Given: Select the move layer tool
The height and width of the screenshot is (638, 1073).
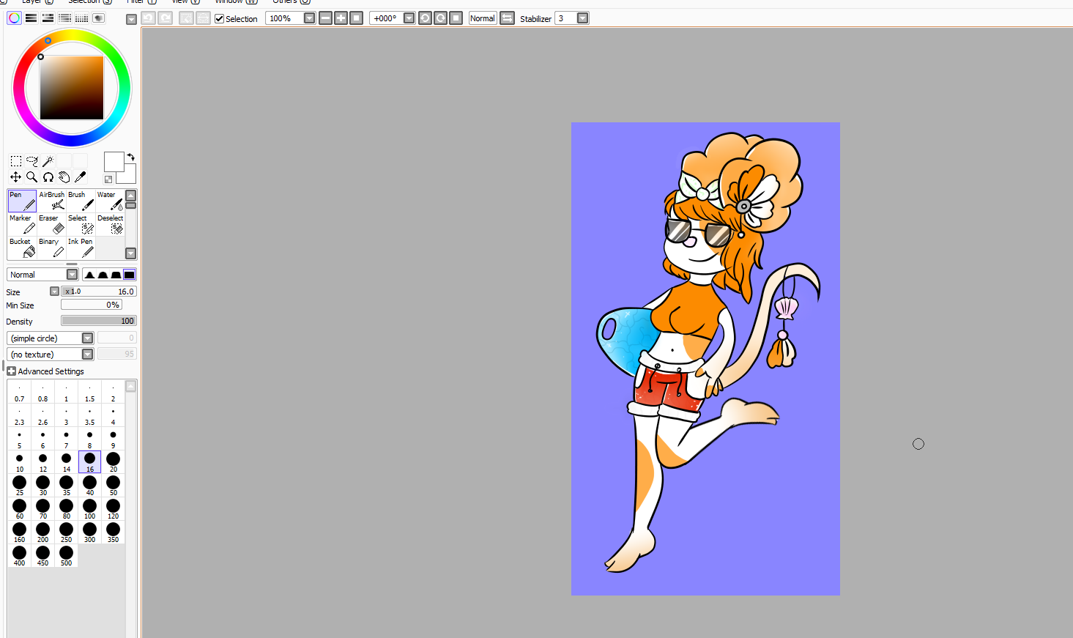Looking at the screenshot, I should point(15,177).
